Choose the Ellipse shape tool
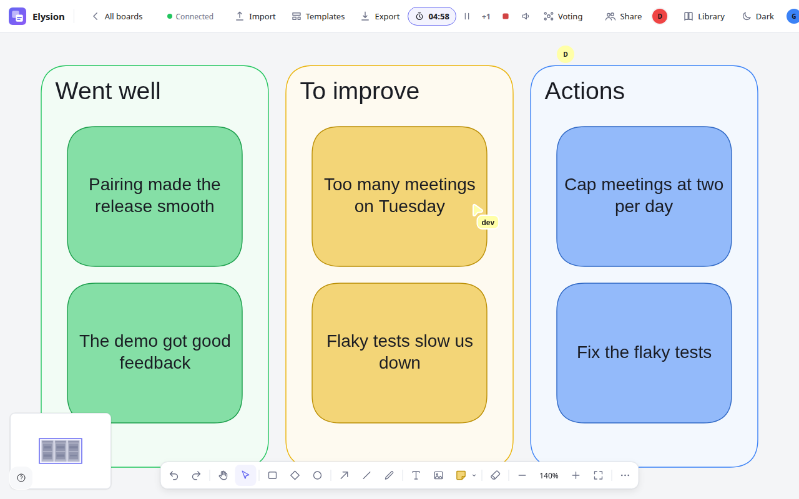Image resolution: width=799 pixels, height=499 pixels. [317, 475]
